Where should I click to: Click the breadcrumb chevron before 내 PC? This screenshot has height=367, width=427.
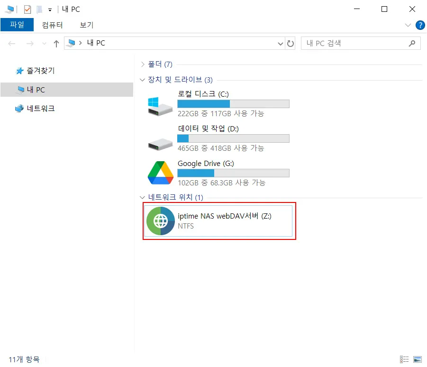pos(81,43)
